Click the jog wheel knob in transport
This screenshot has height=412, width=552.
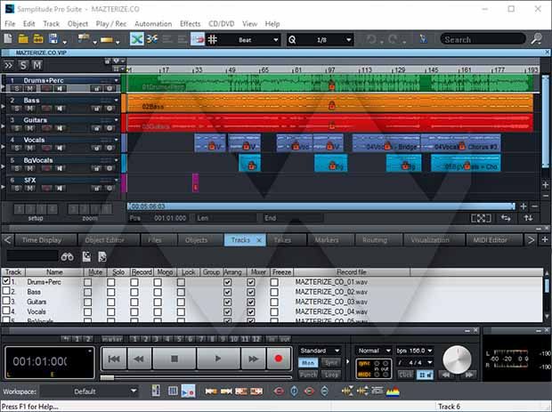click(457, 359)
